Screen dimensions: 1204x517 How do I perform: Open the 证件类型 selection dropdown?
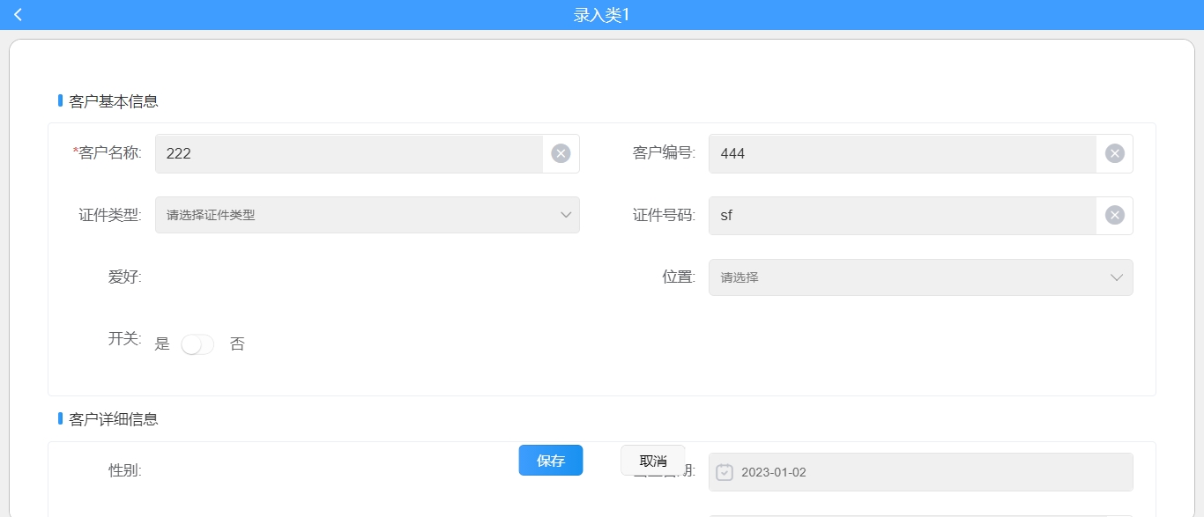(368, 214)
